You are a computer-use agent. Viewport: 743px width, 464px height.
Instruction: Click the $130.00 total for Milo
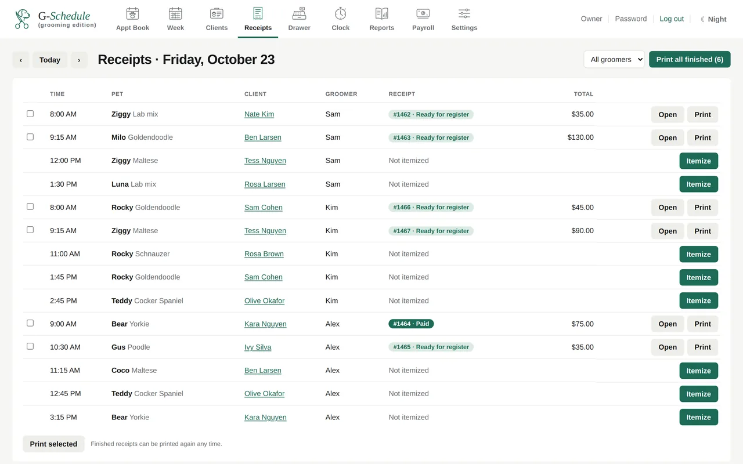point(580,137)
